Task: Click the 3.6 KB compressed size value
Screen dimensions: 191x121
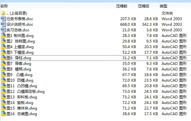Action: 152,30
